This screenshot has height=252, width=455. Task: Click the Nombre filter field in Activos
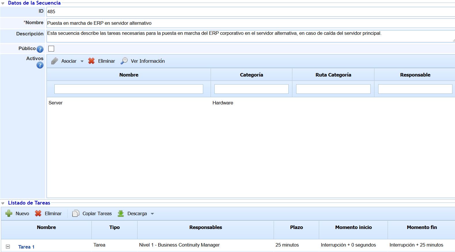[129, 89]
